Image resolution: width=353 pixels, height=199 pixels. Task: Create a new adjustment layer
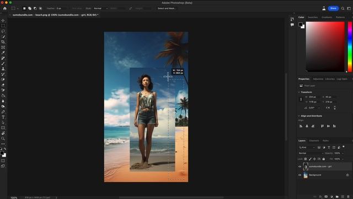[x=331, y=197]
